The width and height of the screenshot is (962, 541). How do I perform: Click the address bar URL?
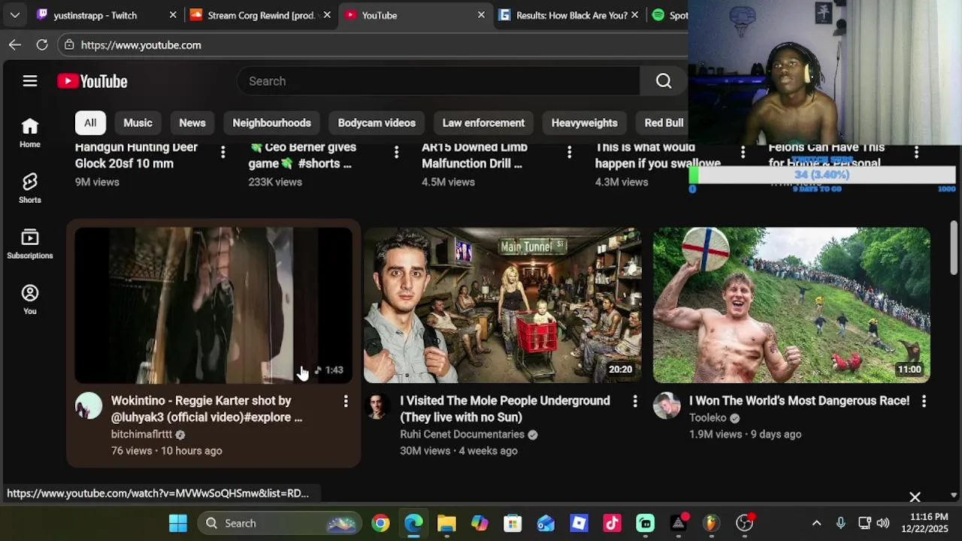141,45
